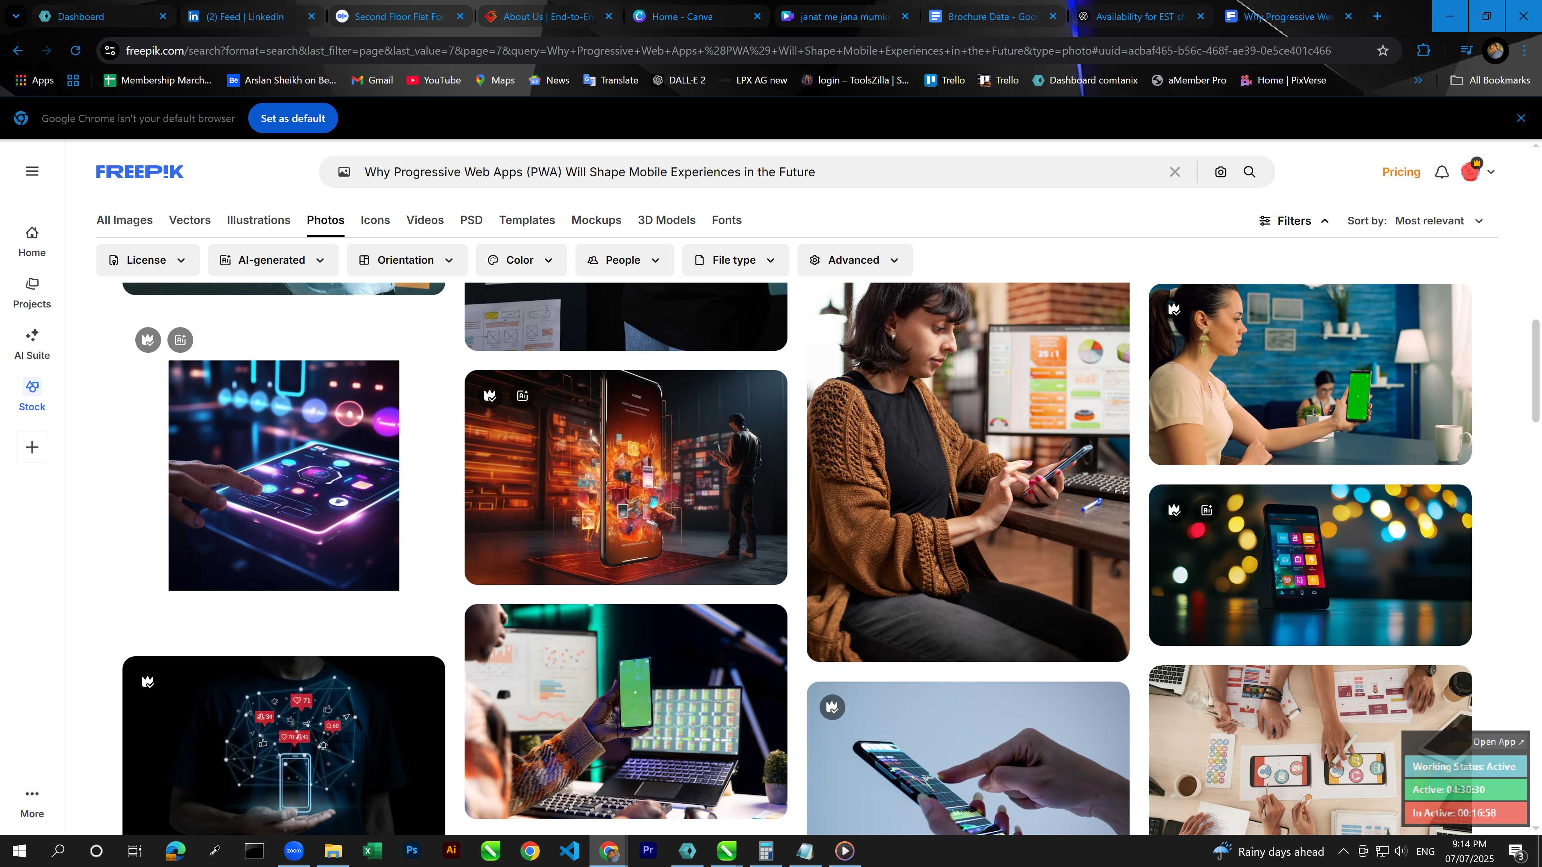This screenshot has width=1542, height=867.
Task: Search by image camera icon
Action: pos(1221,172)
